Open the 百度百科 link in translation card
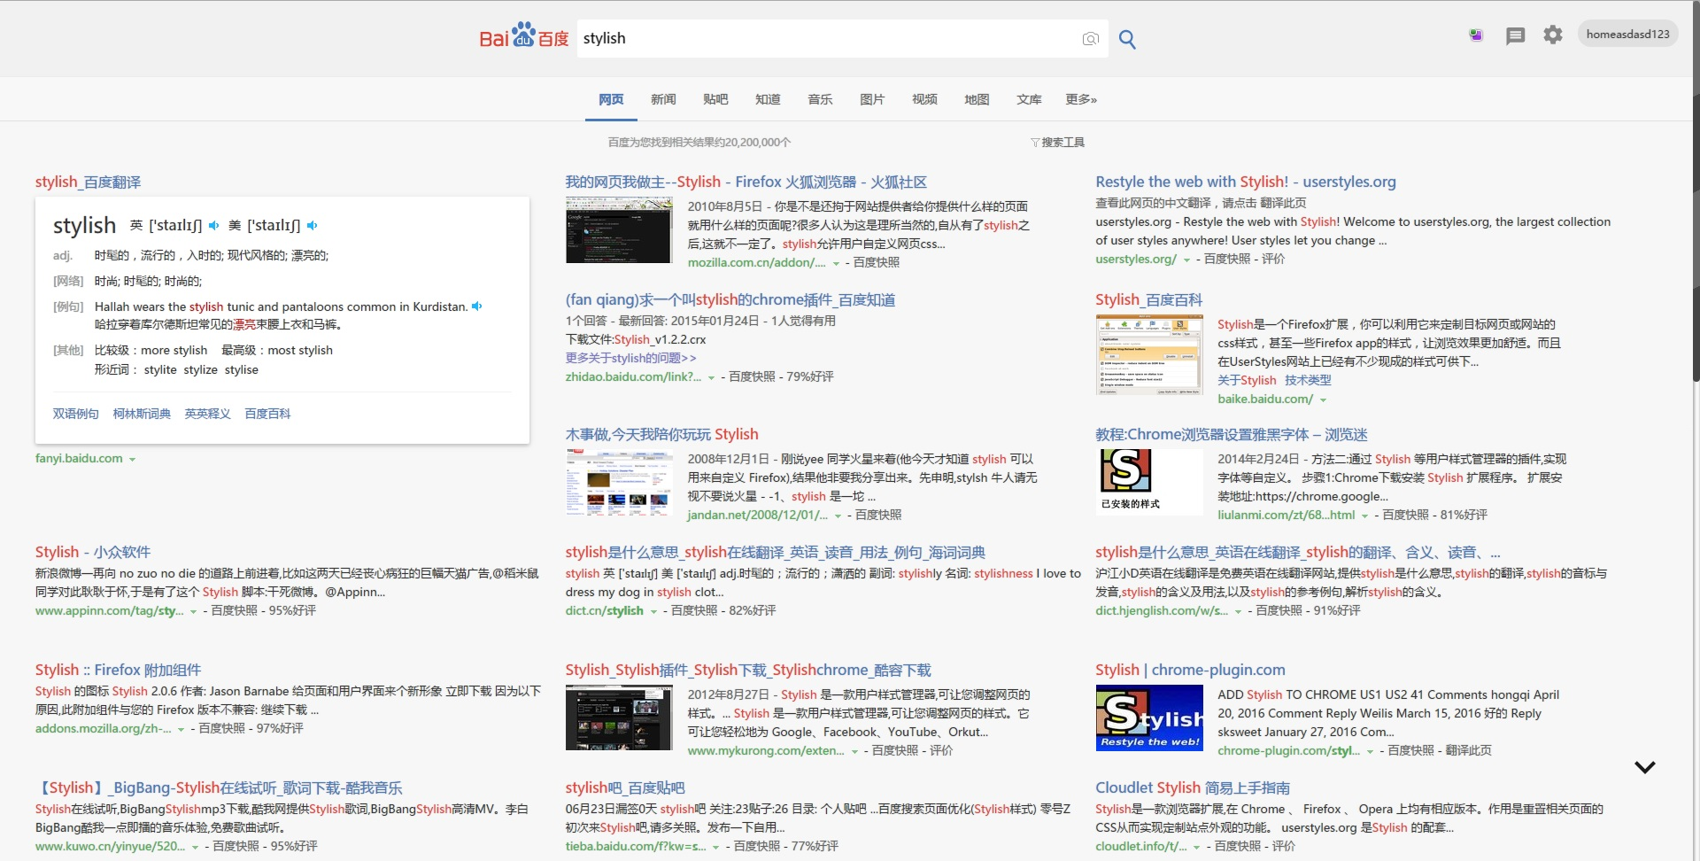The height and width of the screenshot is (861, 1700). coord(267,414)
